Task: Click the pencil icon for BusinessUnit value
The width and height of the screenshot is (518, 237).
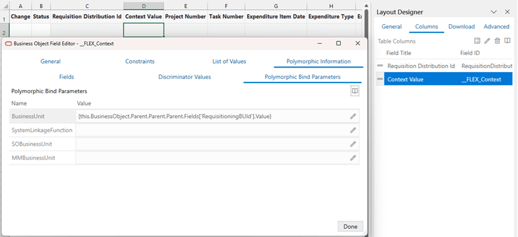Action: (x=353, y=116)
